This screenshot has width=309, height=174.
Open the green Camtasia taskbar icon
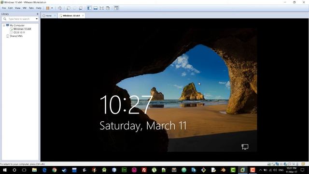pyautogui.click(x=233, y=170)
